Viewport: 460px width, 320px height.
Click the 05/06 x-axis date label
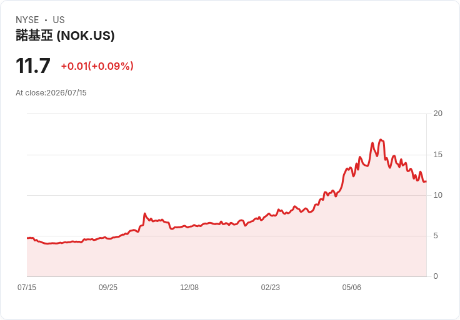click(351, 288)
